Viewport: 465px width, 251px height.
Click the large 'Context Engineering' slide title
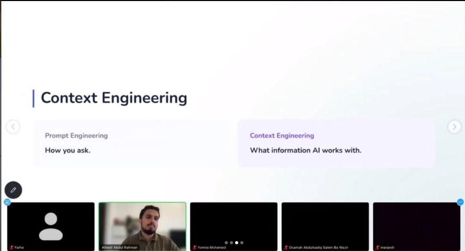click(x=114, y=98)
